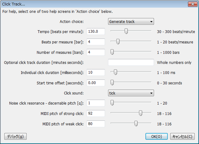Focus the Number of measures field
The image size is (199, 144).
[96, 52]
